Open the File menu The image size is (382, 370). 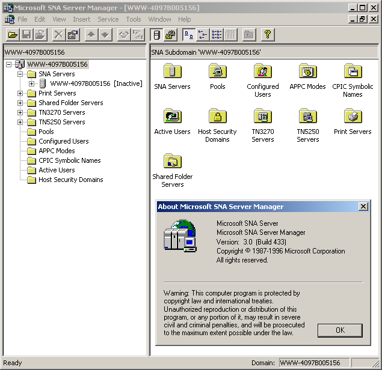tap(22, 19)
